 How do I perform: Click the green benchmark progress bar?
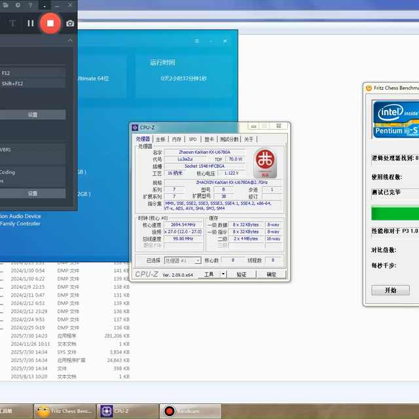tap(395, 213)
